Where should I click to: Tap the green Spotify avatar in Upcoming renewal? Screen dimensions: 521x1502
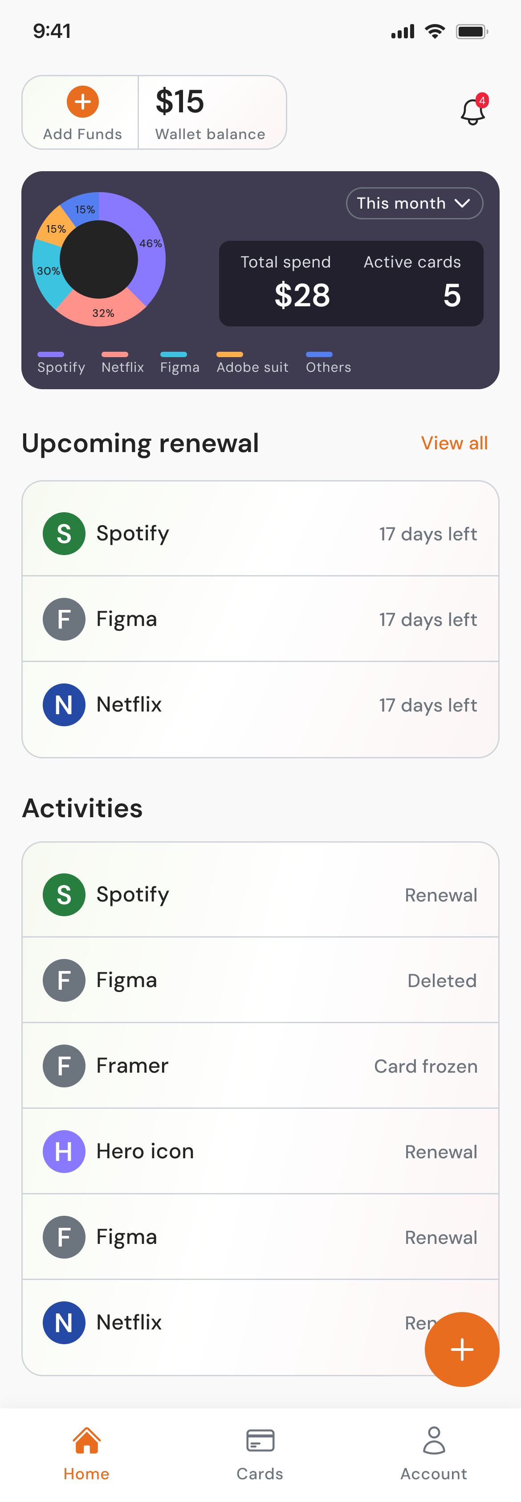coord(64,533)
